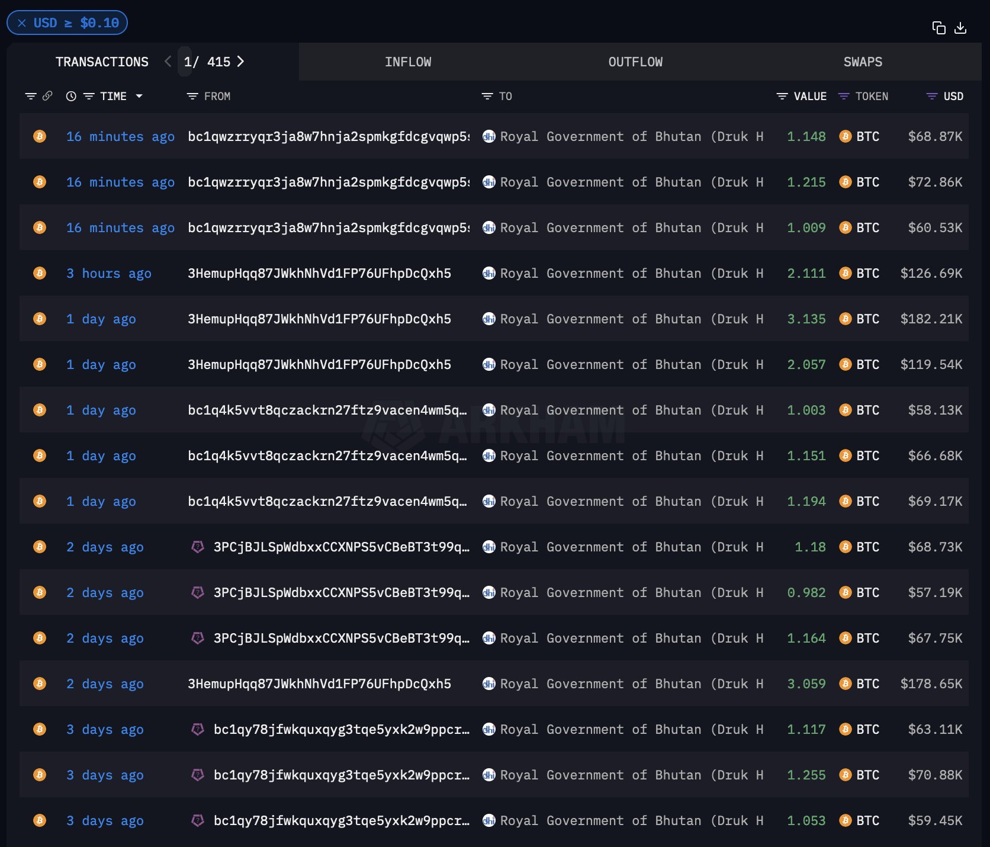This screenshot has height=847, width=990.
Task: Click Bitcoin chain icon in $59.45K row
Action: click(x=40, y=820)
